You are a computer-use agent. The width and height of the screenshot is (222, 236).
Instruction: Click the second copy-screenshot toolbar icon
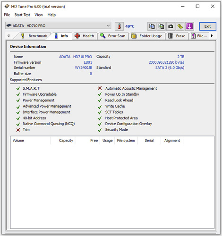161,26
